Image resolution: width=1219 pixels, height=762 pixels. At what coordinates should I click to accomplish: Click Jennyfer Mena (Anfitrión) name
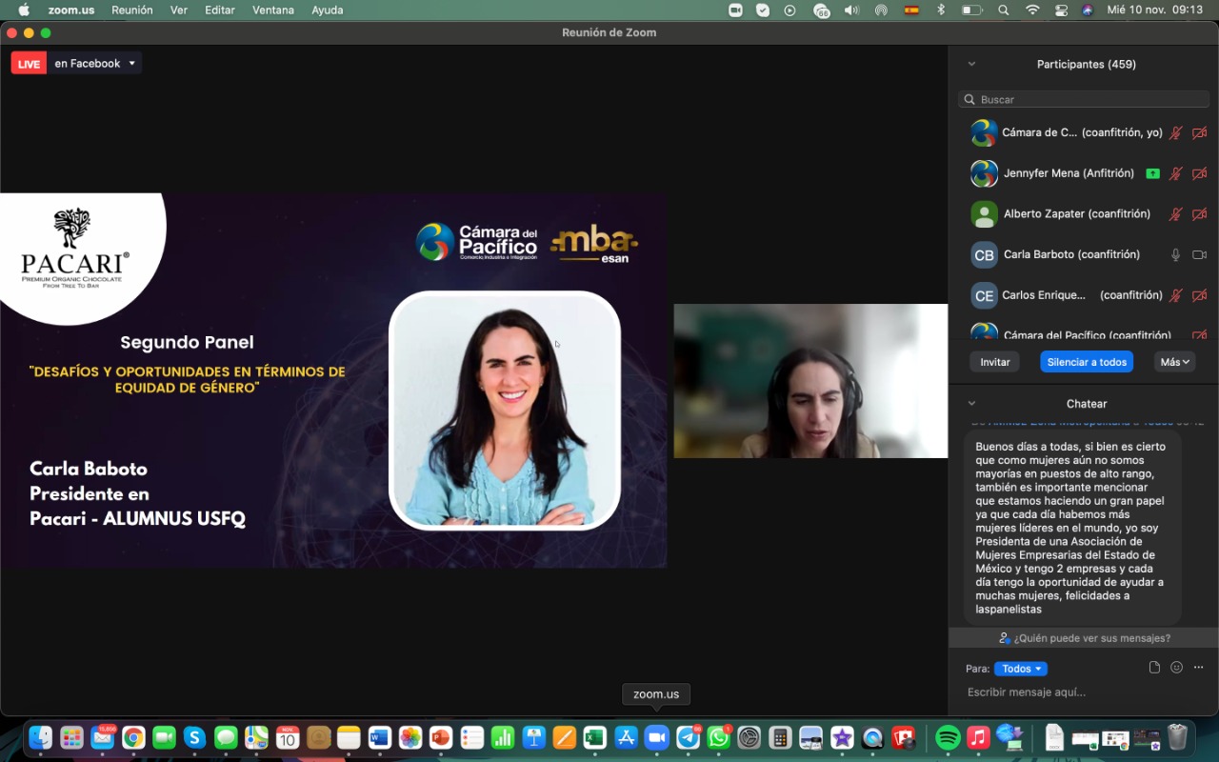[1069, 173]
